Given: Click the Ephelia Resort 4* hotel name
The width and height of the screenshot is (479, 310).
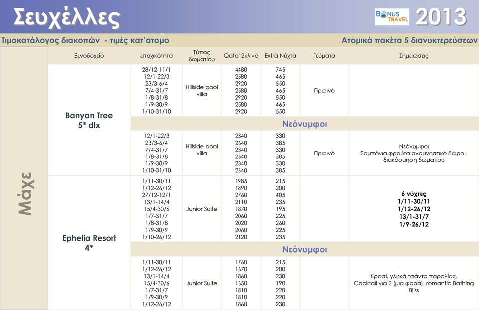Looking at the screenshot, I should tap(89, 243).
